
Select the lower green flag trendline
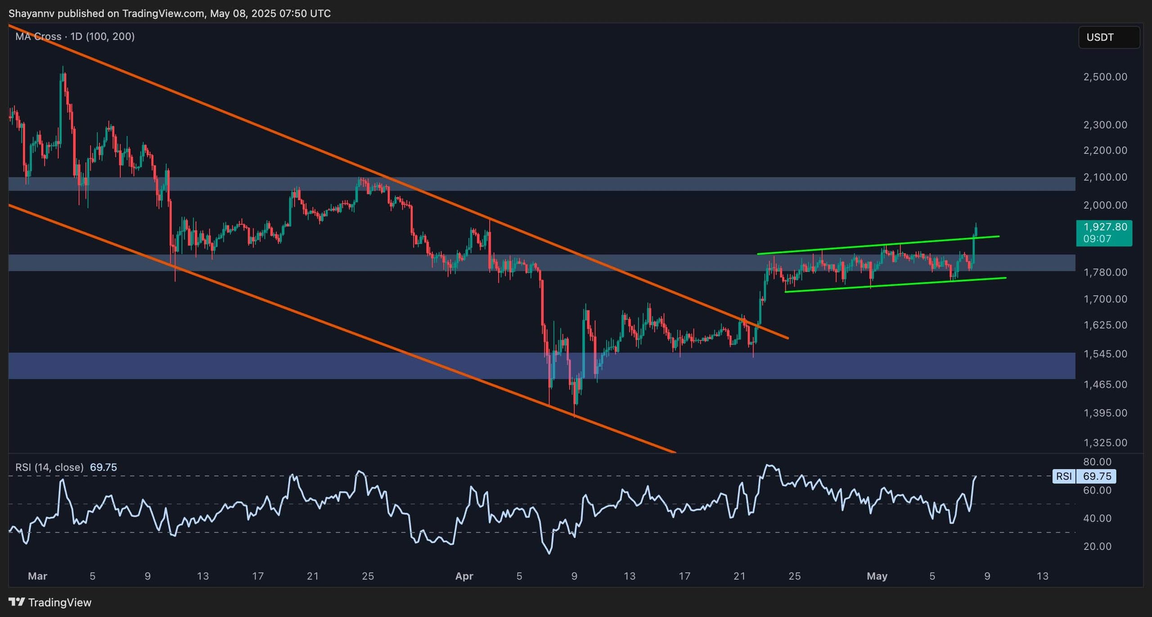click(895, 285)
